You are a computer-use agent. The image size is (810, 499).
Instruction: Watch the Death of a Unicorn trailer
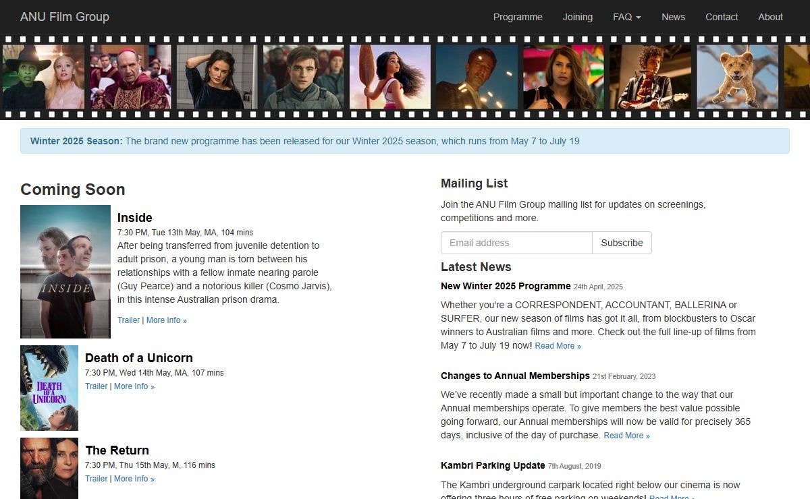[96, 386]
